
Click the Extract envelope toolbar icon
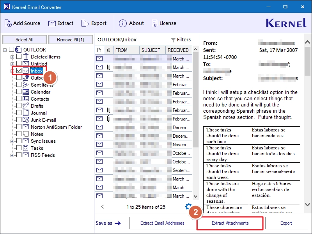tap(52, 23)
